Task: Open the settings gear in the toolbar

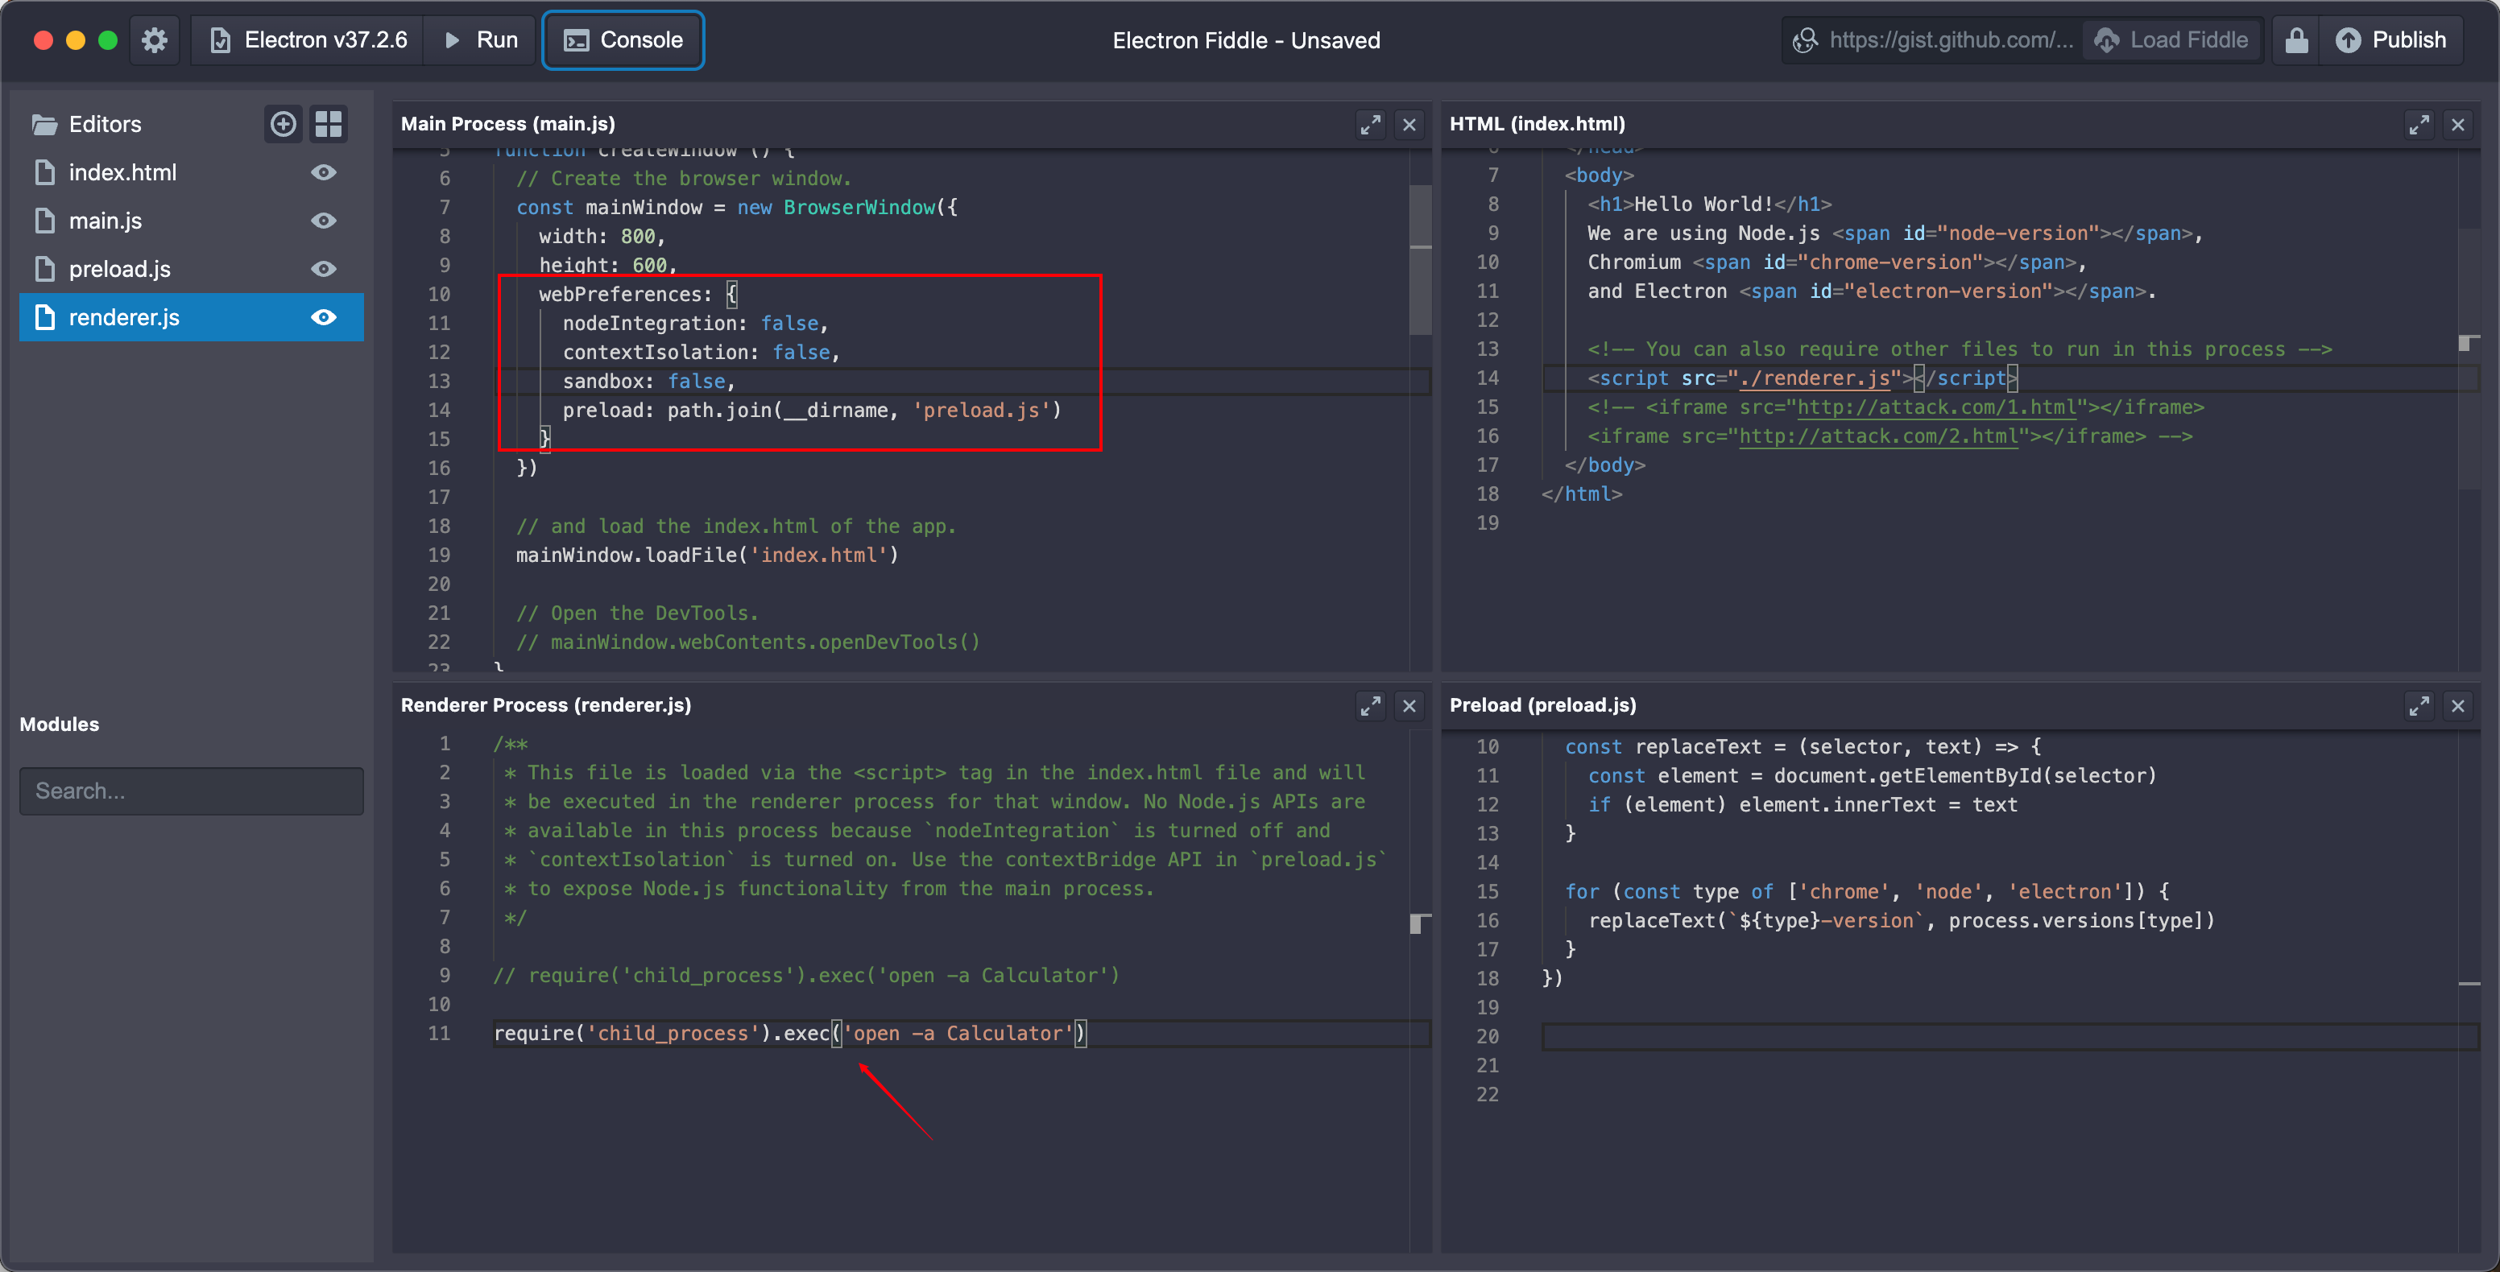Action: pyautogui.click(x=155, y=39)
